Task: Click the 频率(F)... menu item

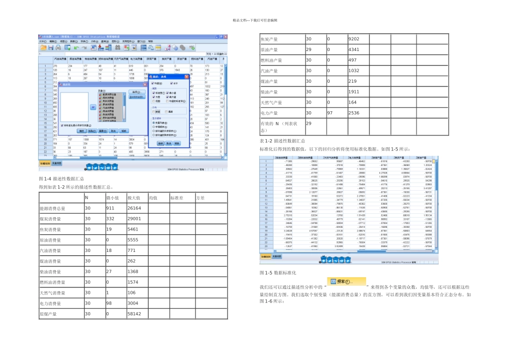Action: pos(346,281)
